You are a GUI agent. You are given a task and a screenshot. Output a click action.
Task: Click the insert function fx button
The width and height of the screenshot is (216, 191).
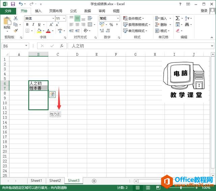62,46
